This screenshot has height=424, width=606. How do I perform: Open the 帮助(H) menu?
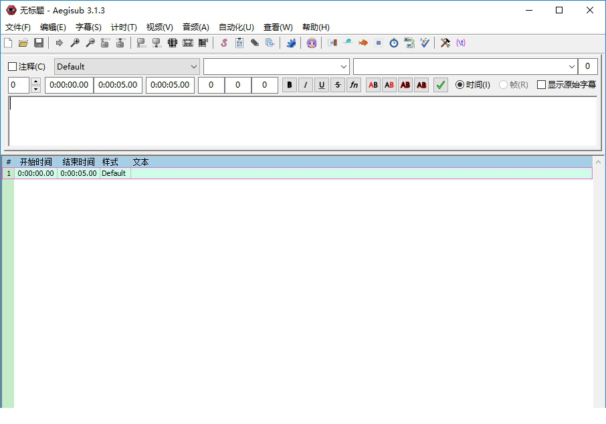tap(316, 27)
